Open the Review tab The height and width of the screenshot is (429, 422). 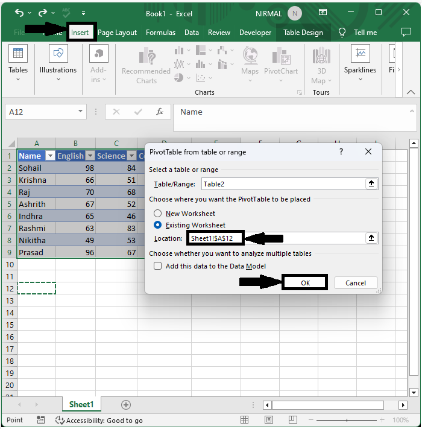click(219, 33)
